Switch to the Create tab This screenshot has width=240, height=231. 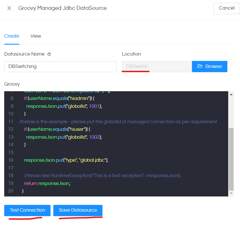pyautogui.click(x=12, y=36)
